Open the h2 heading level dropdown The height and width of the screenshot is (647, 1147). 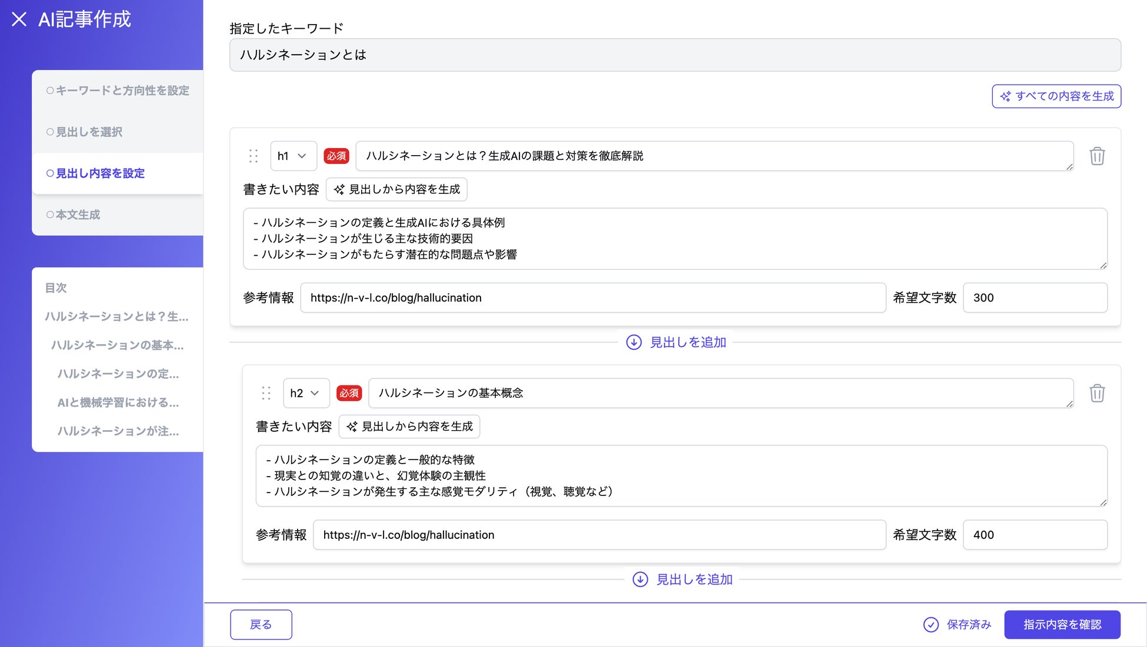click(x=305, y=393)
